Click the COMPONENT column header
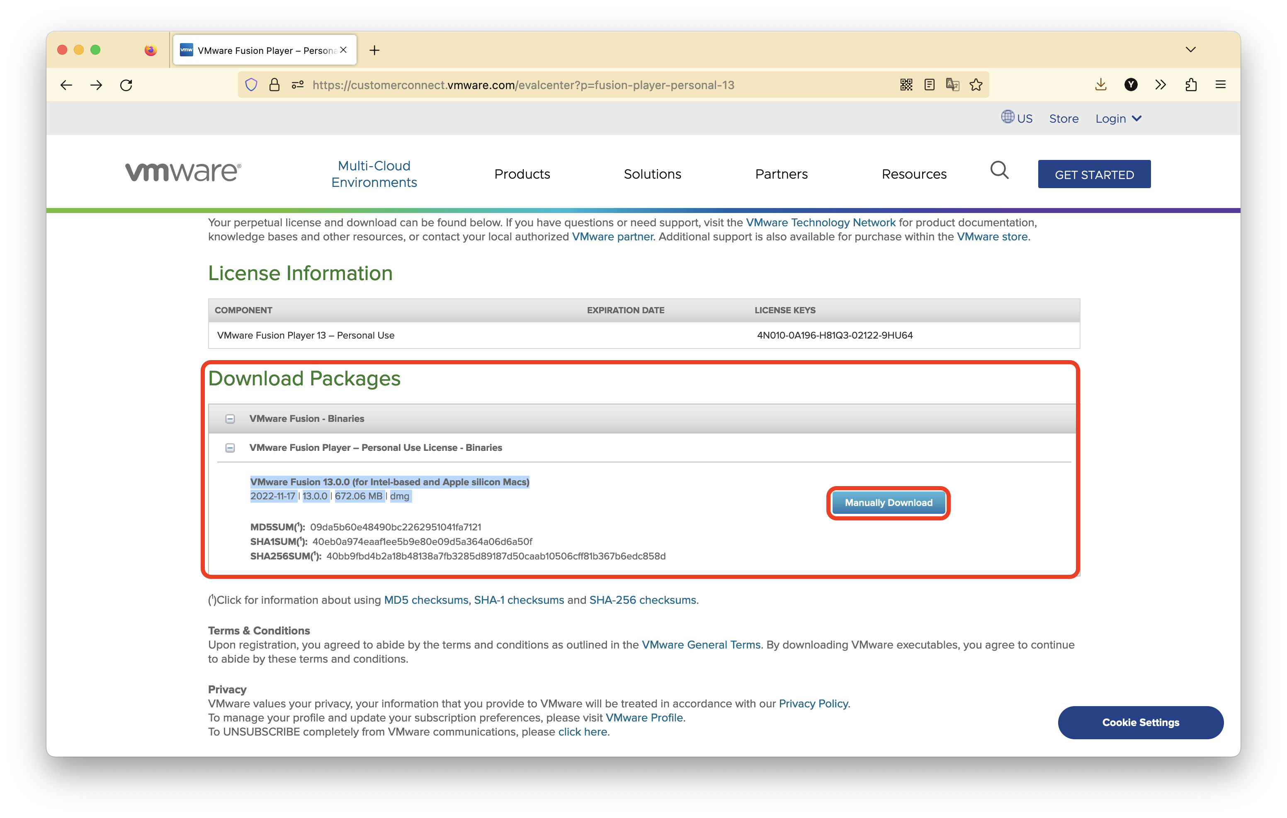Image resolution: width=1287 pixels, height=818 pixels. (243, 310)
